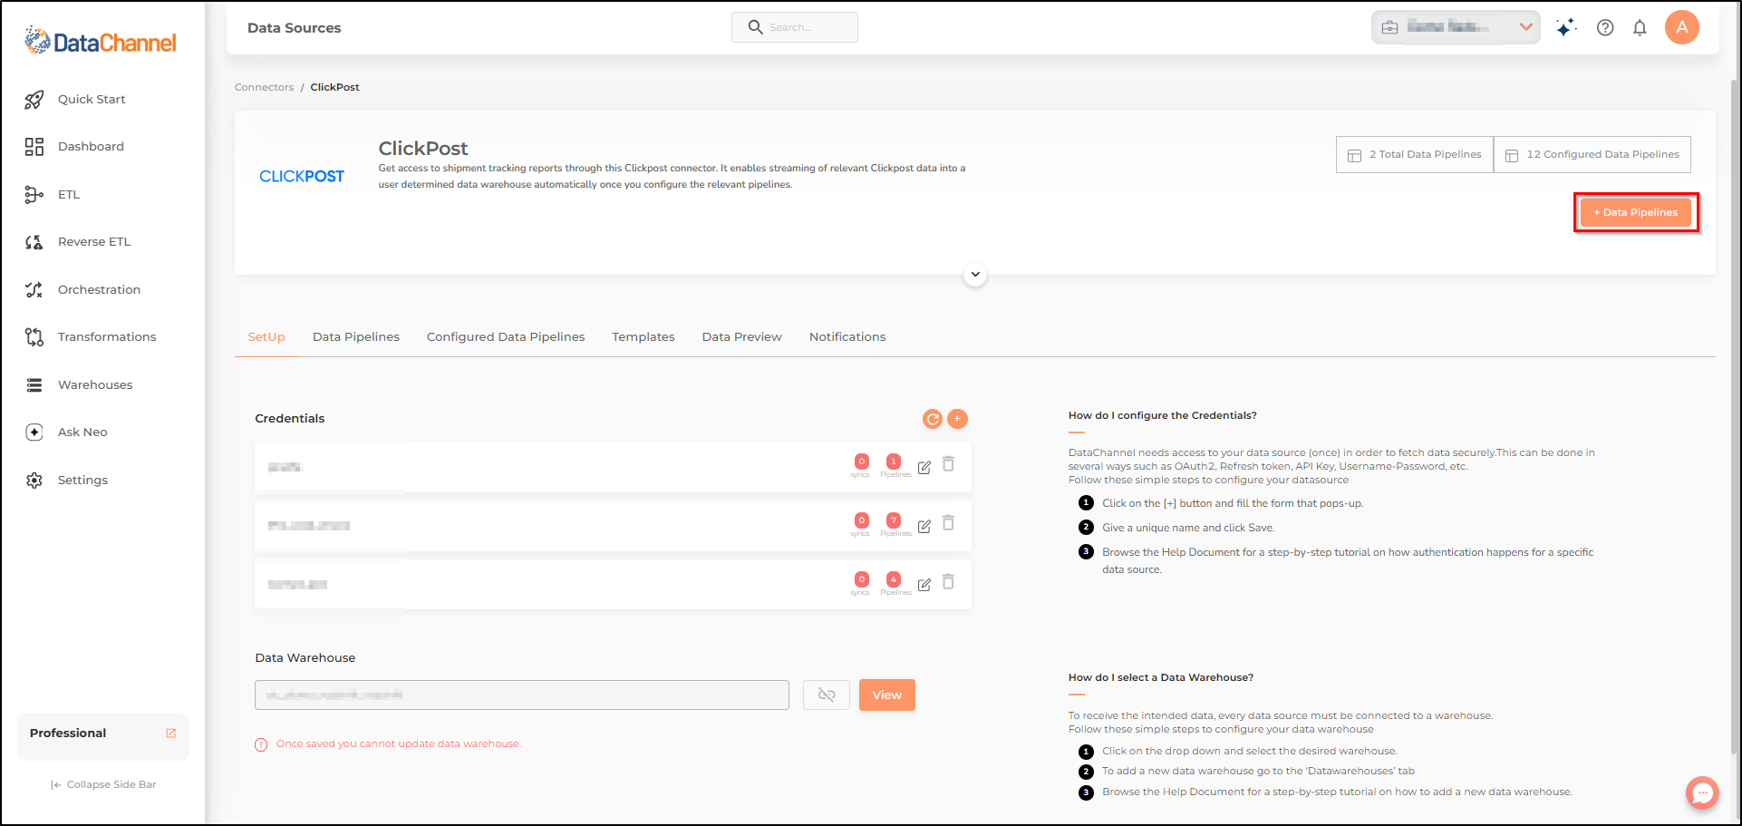Open the notifications bell

pyautogui.click(x=1640, y=27)
